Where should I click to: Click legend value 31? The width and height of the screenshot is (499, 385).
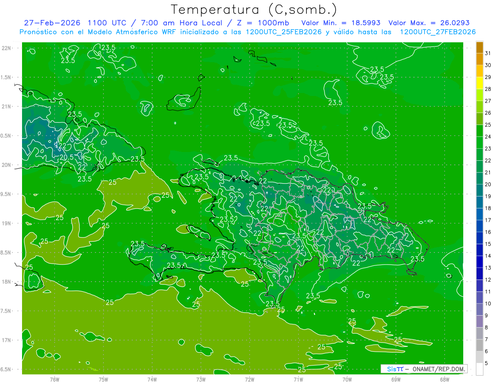(x=488, y=53)
